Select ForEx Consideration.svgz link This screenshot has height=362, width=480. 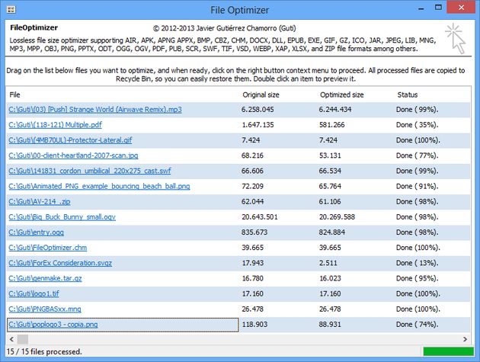60,263
